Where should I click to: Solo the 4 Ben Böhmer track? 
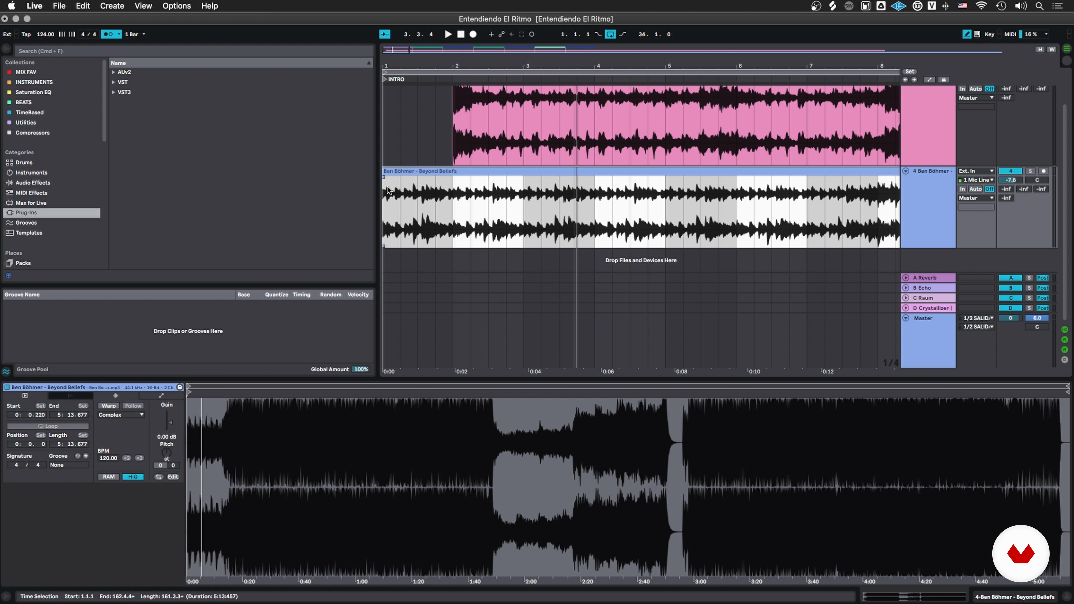(x=1030, y=171)
